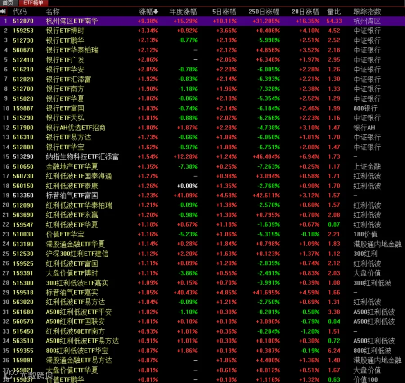
Task: Select 银行ETF汇添富 row
Action: coord(202,79)
